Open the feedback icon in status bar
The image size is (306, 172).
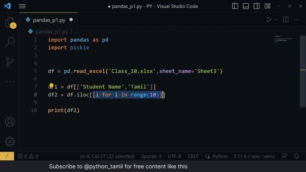pos(284,156)
